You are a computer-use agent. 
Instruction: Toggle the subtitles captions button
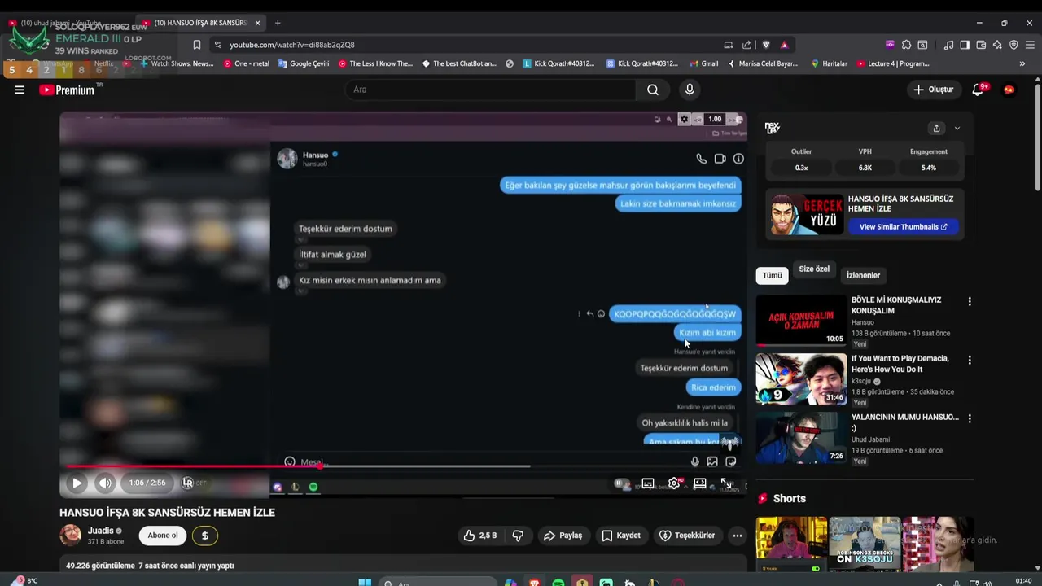tap(648, 483)
